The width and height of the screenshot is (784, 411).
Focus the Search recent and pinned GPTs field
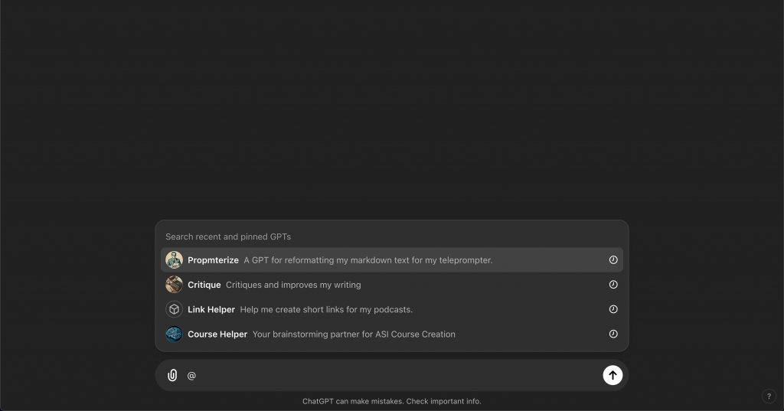[306, 236]
